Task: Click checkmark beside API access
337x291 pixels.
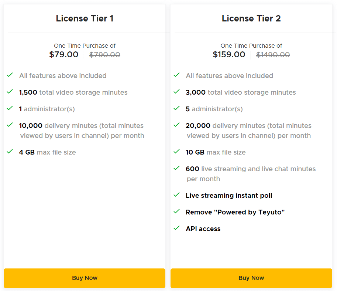Action: coord(176,228)
